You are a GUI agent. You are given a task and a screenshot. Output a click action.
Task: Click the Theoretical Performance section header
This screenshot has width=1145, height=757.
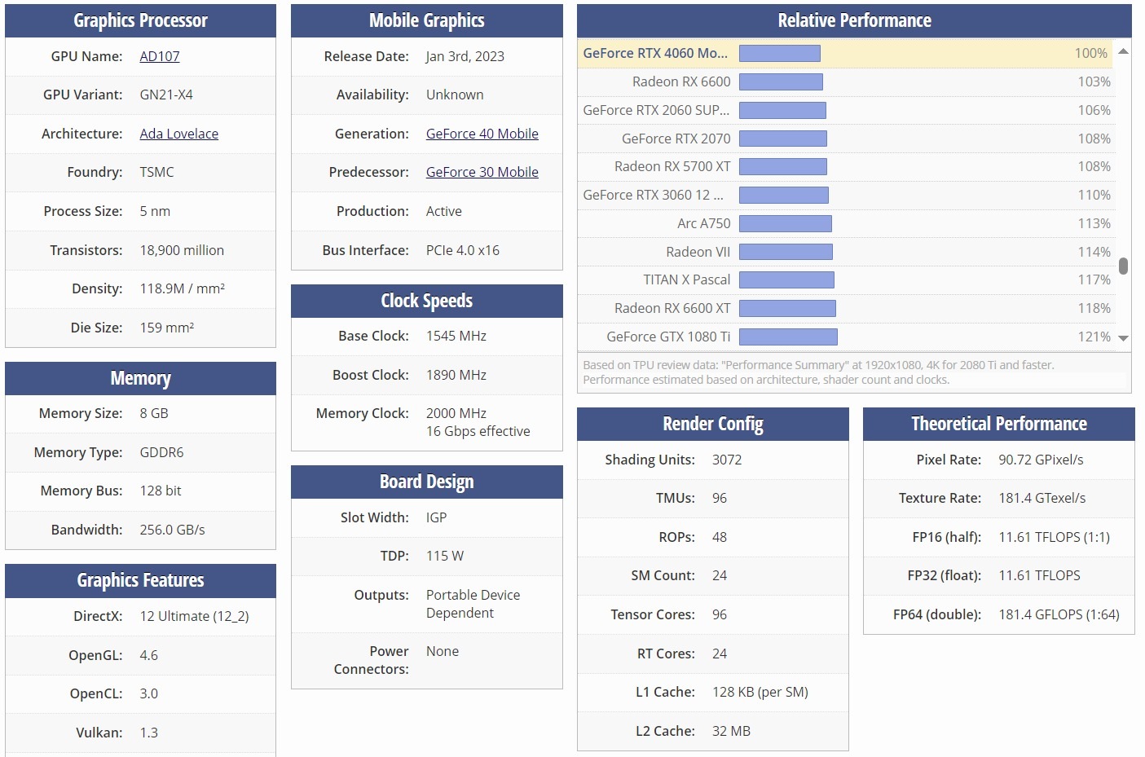pyautogui.click(x=999, y=424)
